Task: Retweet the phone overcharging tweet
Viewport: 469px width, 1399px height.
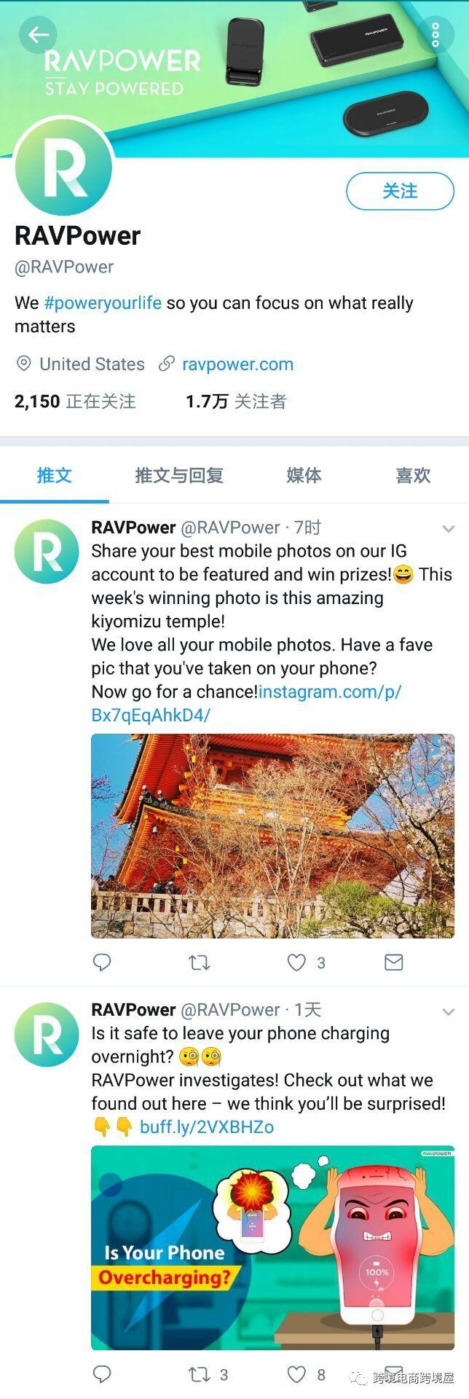Action: coord(199,1374)
